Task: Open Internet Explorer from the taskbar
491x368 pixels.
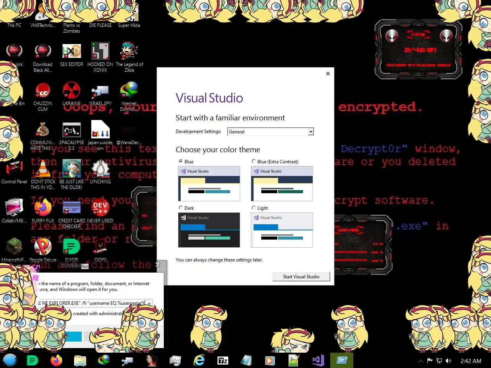Action: (x=199, y=360)
